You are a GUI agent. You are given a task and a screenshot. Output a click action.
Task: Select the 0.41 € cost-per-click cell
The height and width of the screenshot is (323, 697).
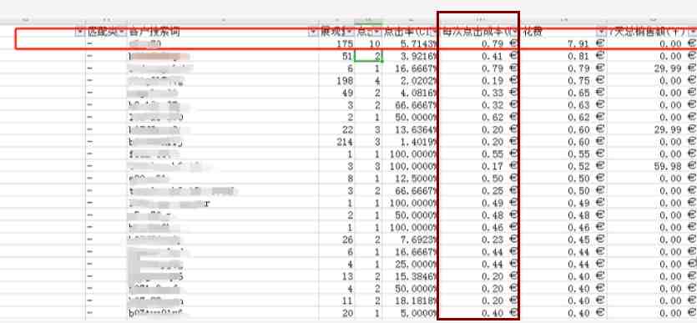(x=479, y=57)
